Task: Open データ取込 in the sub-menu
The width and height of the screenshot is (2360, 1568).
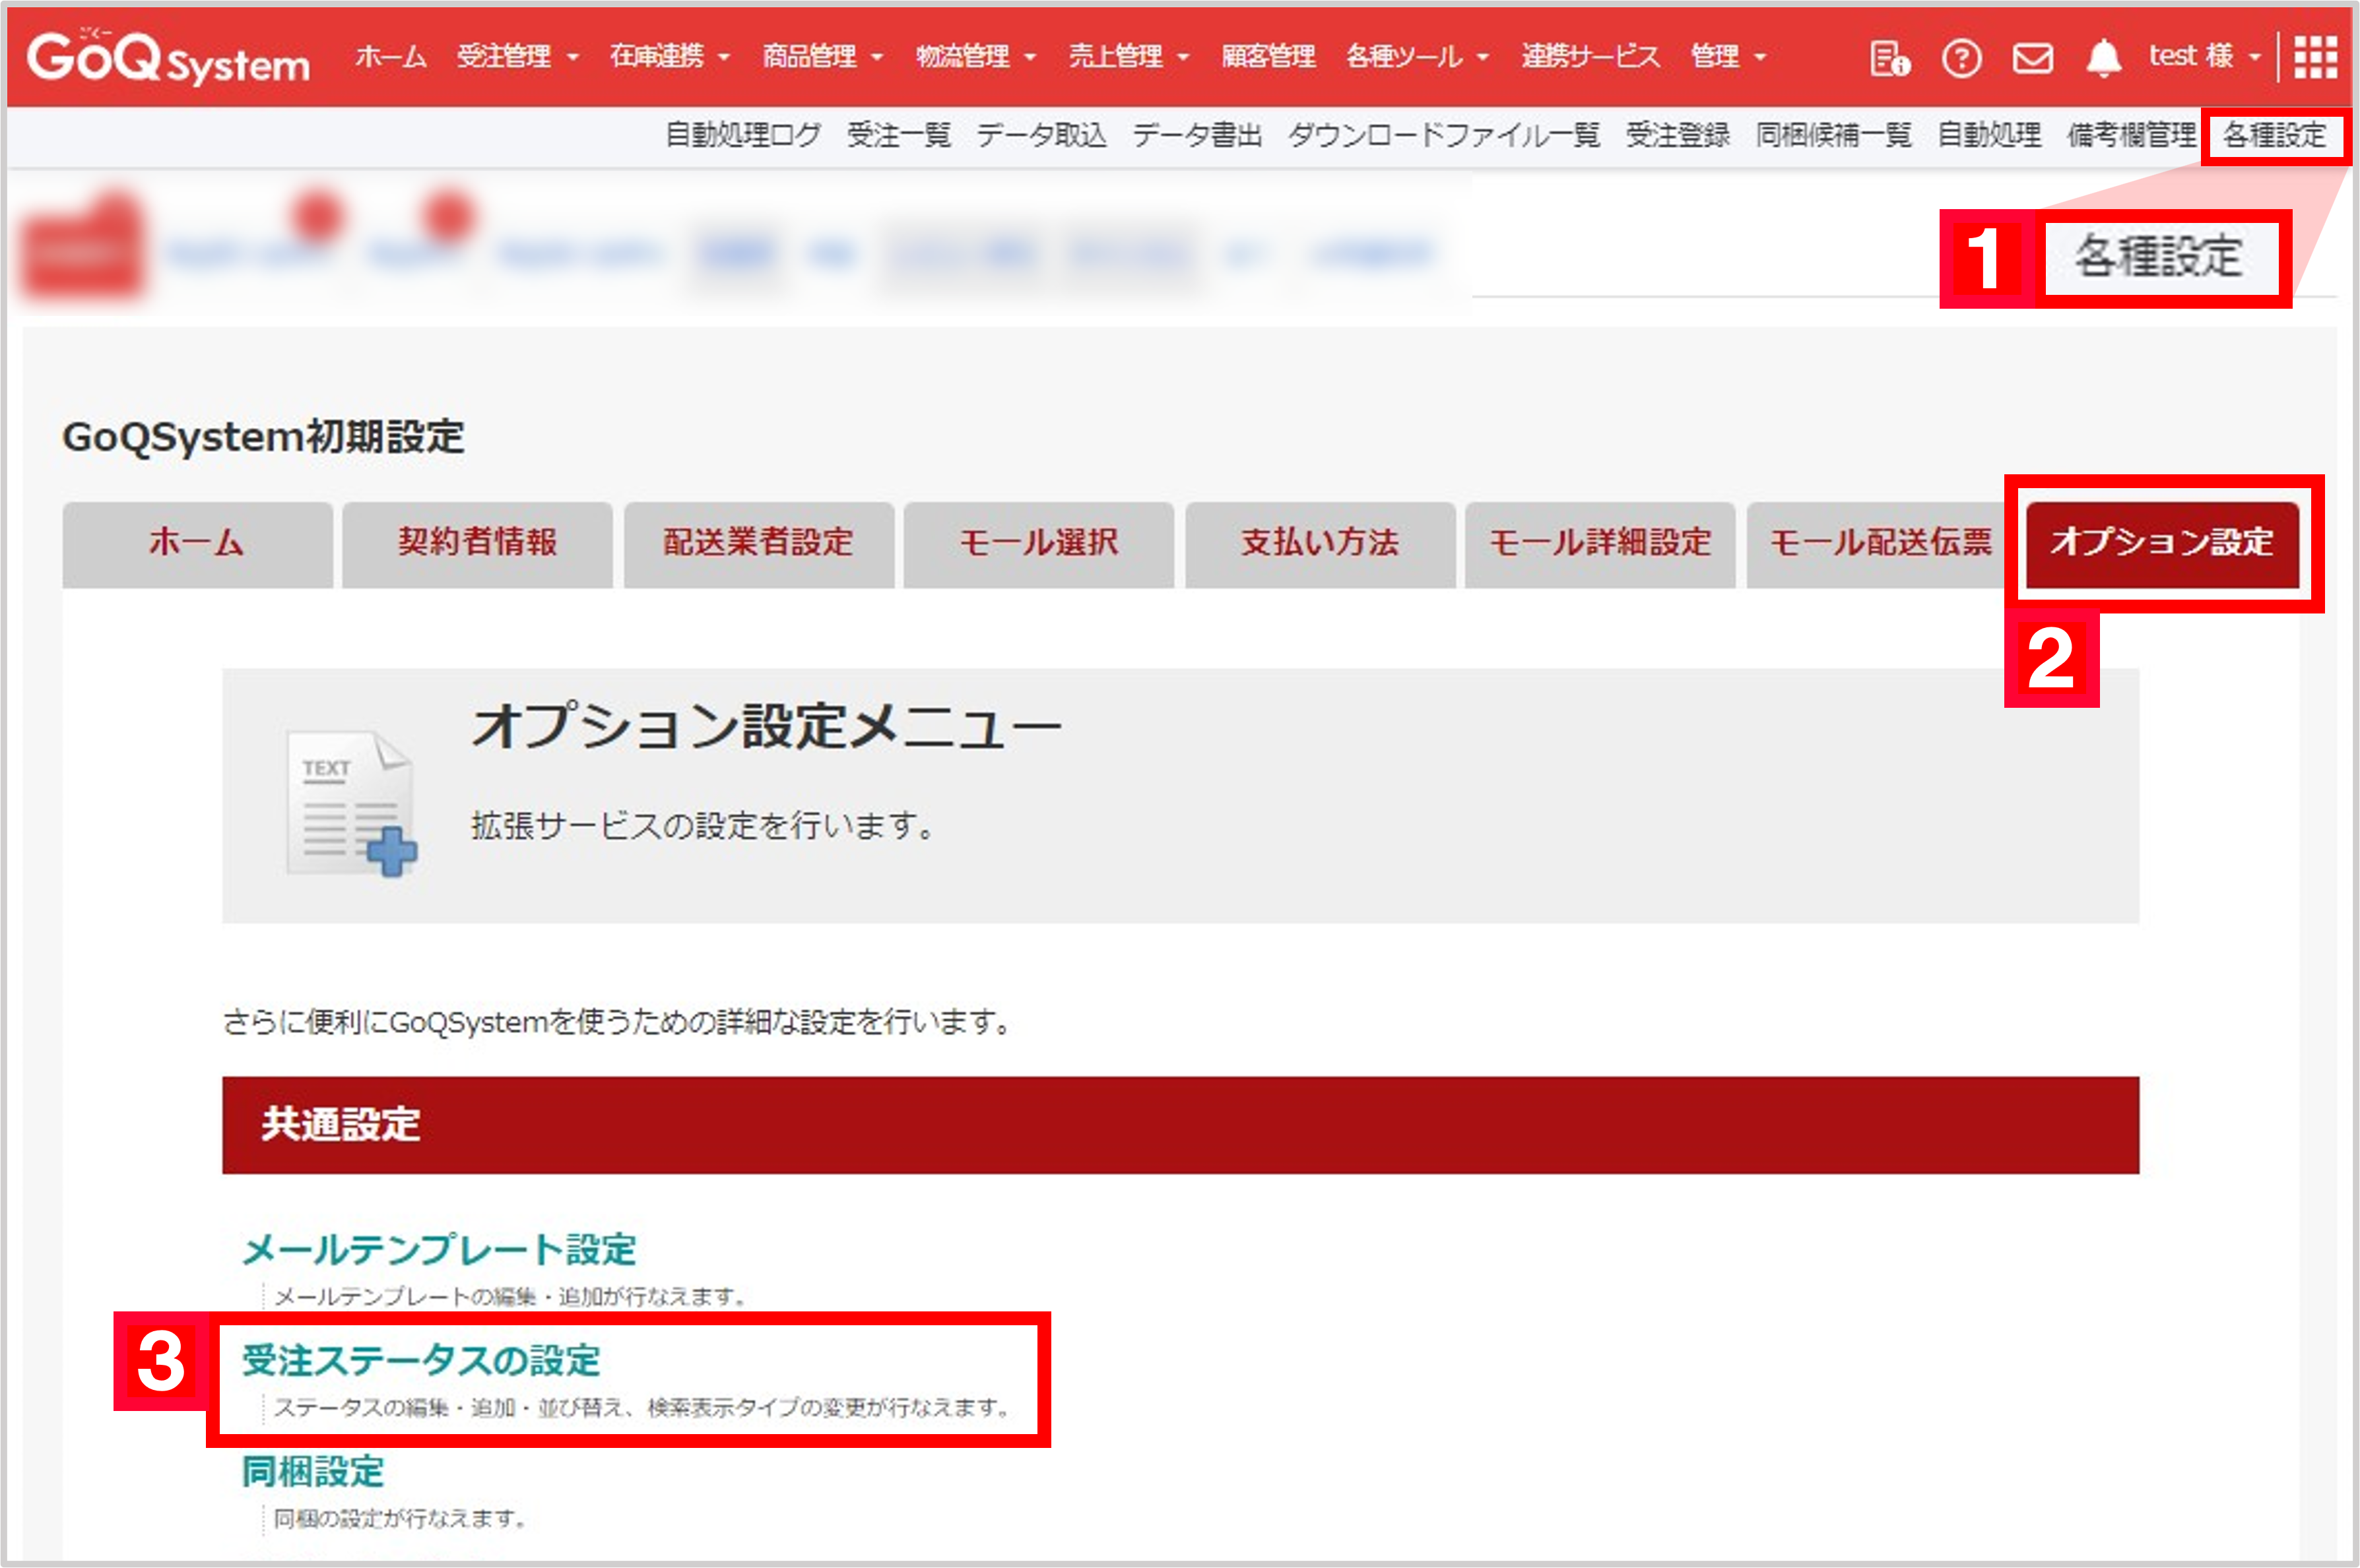Action: 1041,134
